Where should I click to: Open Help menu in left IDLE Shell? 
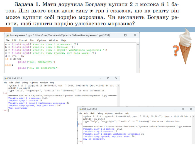pos(52,83)
